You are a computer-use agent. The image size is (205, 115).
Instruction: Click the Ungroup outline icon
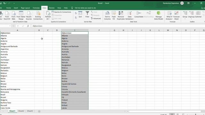point(191,13)
